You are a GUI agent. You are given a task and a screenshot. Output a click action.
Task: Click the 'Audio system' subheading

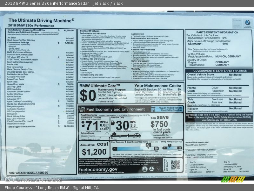click(137, 34)
